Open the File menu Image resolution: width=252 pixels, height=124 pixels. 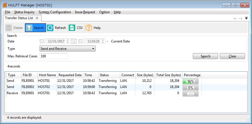(8, 12)
